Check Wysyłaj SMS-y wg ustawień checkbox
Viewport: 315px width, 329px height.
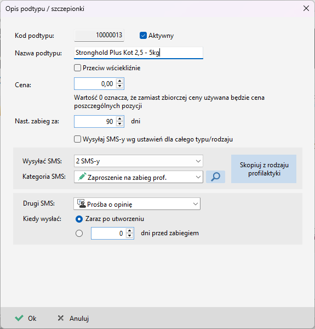click(x=77, y=139)
